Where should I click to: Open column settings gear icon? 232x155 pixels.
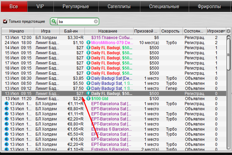pyautogui.click(x=229, y=31)
